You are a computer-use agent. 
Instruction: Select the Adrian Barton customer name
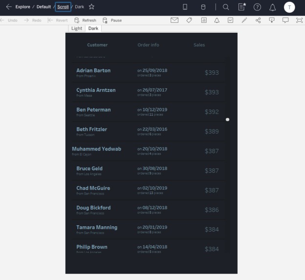pos(93,70)
